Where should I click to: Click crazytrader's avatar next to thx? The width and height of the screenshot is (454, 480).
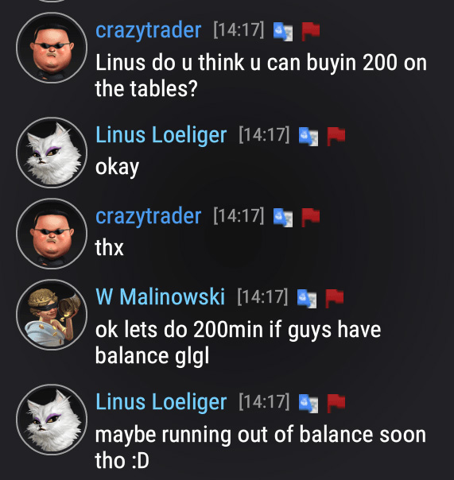click(x=52, y=234)
